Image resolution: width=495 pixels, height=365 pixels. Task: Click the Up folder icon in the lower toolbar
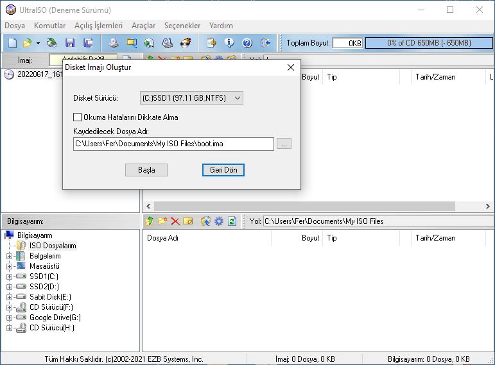[x=150, y=221]
